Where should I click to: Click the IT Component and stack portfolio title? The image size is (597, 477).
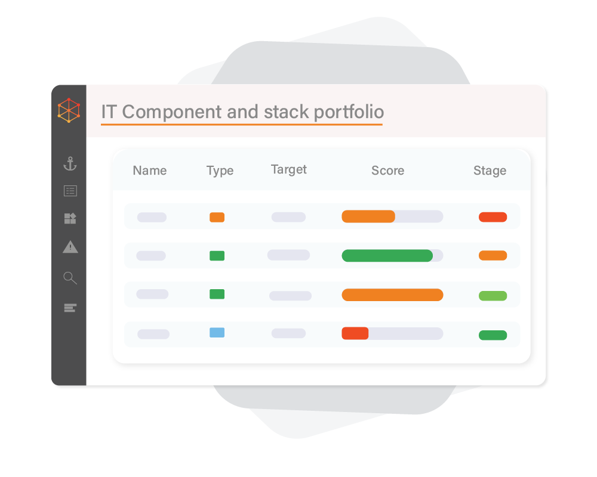[242, 111]
